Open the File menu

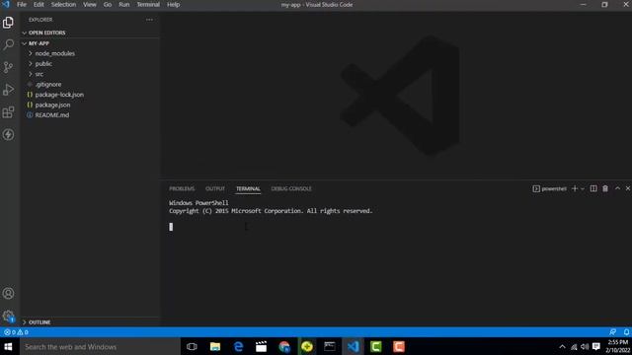[22, 4]
